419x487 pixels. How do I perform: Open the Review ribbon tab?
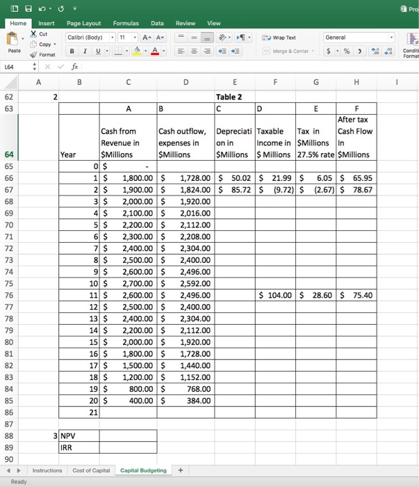[186, 23]
